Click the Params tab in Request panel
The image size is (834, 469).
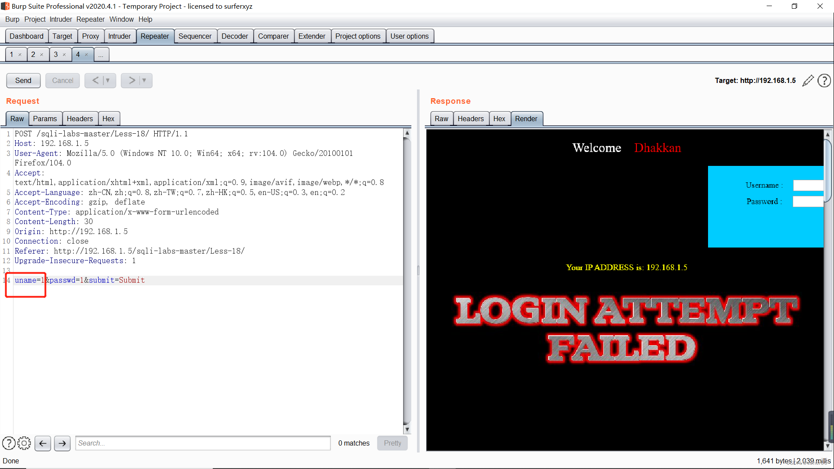pyautogui.click(x=44, y=119)
